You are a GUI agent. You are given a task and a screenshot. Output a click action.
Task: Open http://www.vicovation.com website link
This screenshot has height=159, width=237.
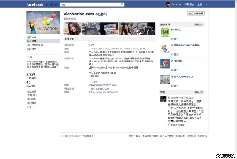click(x=103, y=92)
